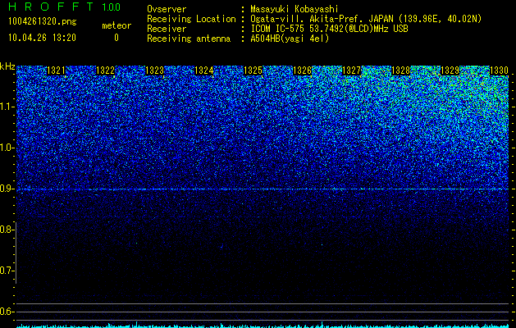The image size is (516, 328).
Task: Click the meteor count label
Action: coord(116,25)
